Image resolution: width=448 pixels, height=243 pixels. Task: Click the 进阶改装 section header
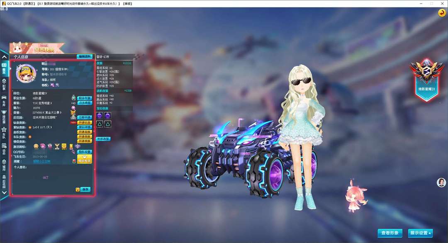click(x=102, y=91)
